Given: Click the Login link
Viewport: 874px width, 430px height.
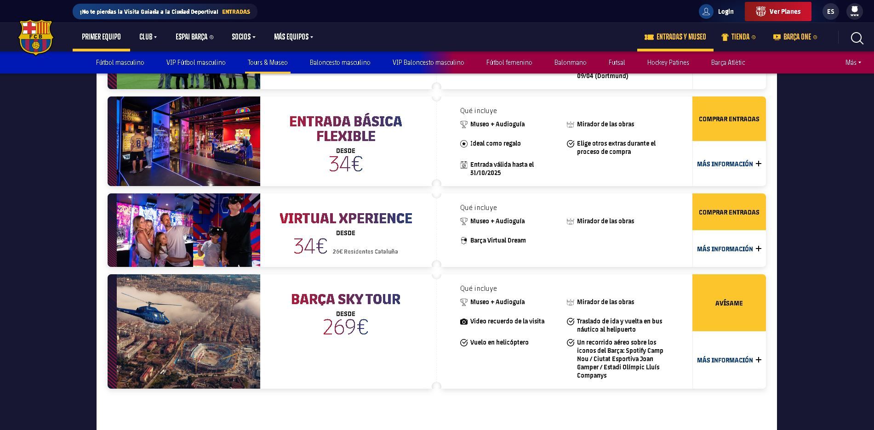Looking at the screenshot, I should [726, 11].
